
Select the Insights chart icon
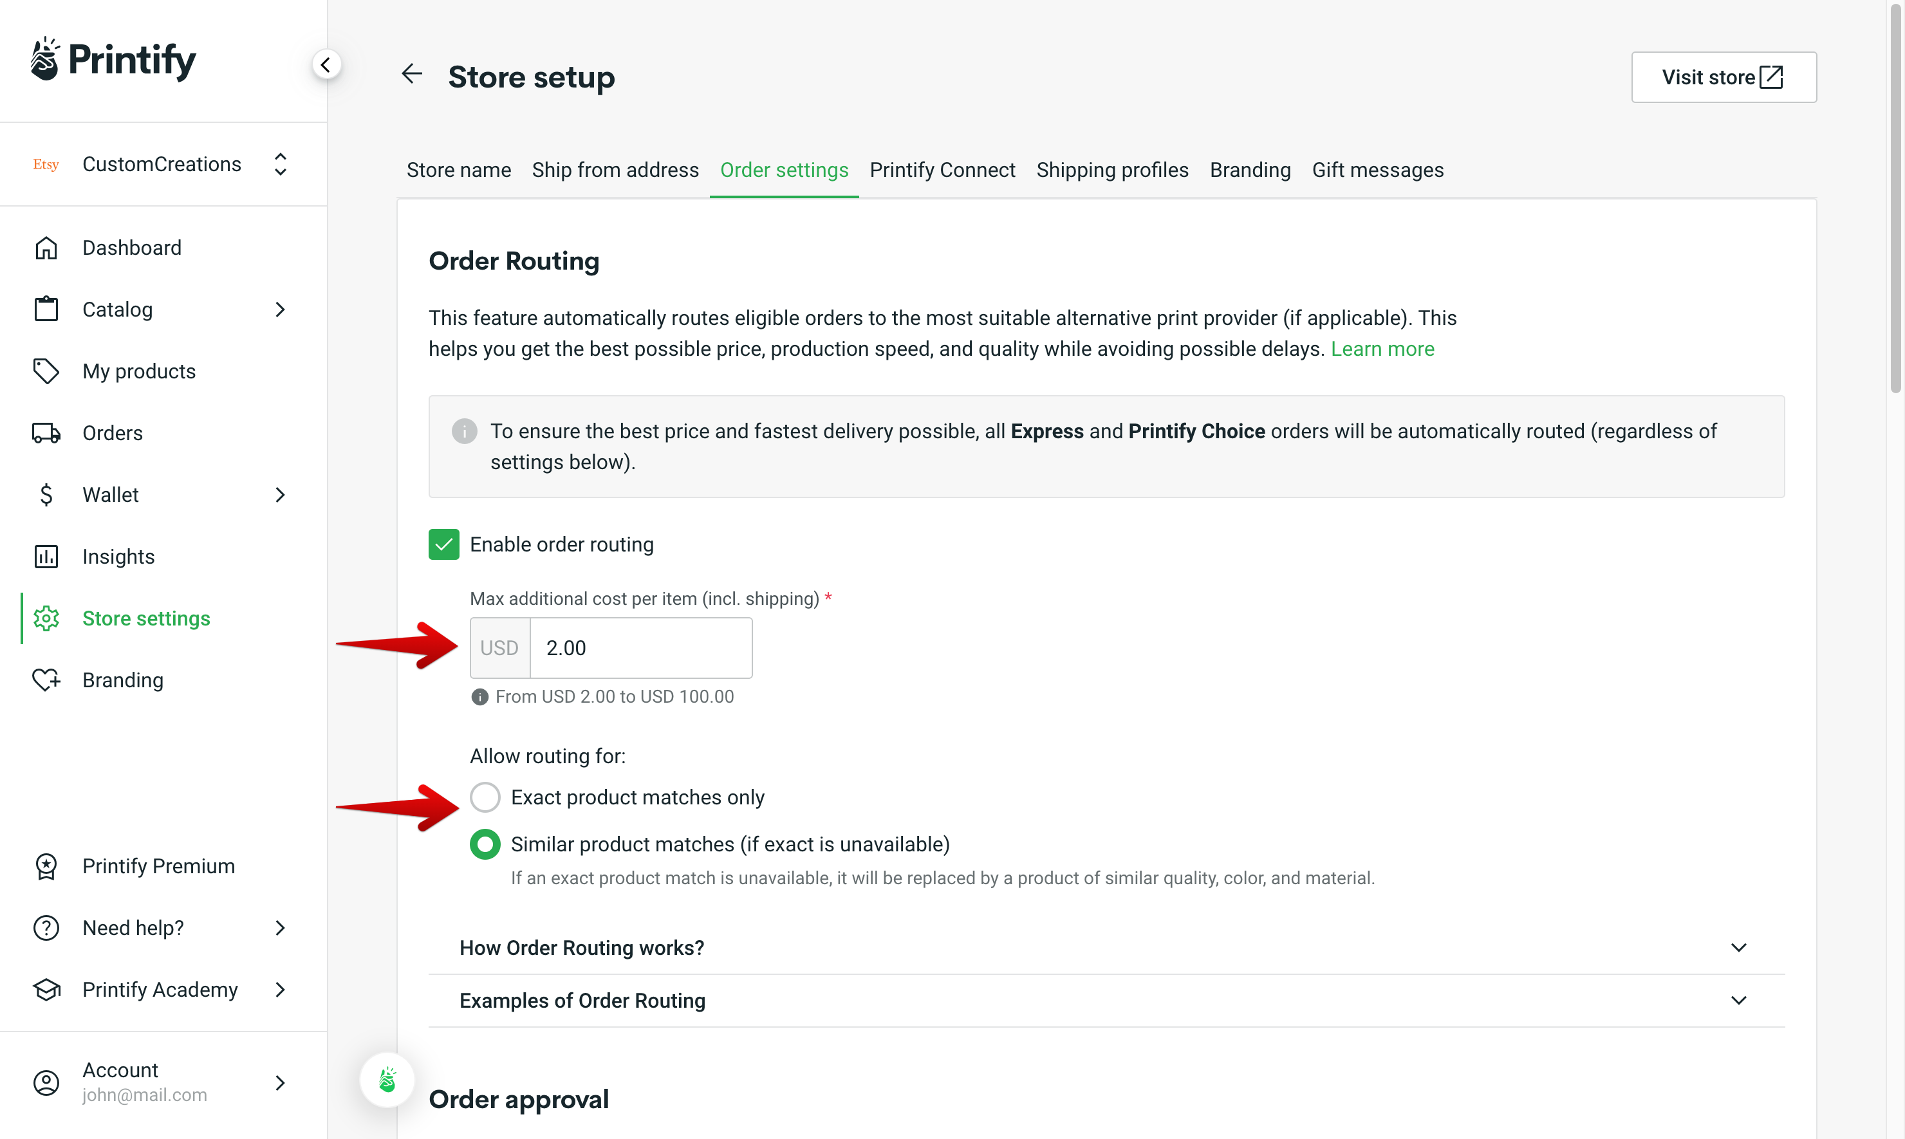click(x=46, y=556)
